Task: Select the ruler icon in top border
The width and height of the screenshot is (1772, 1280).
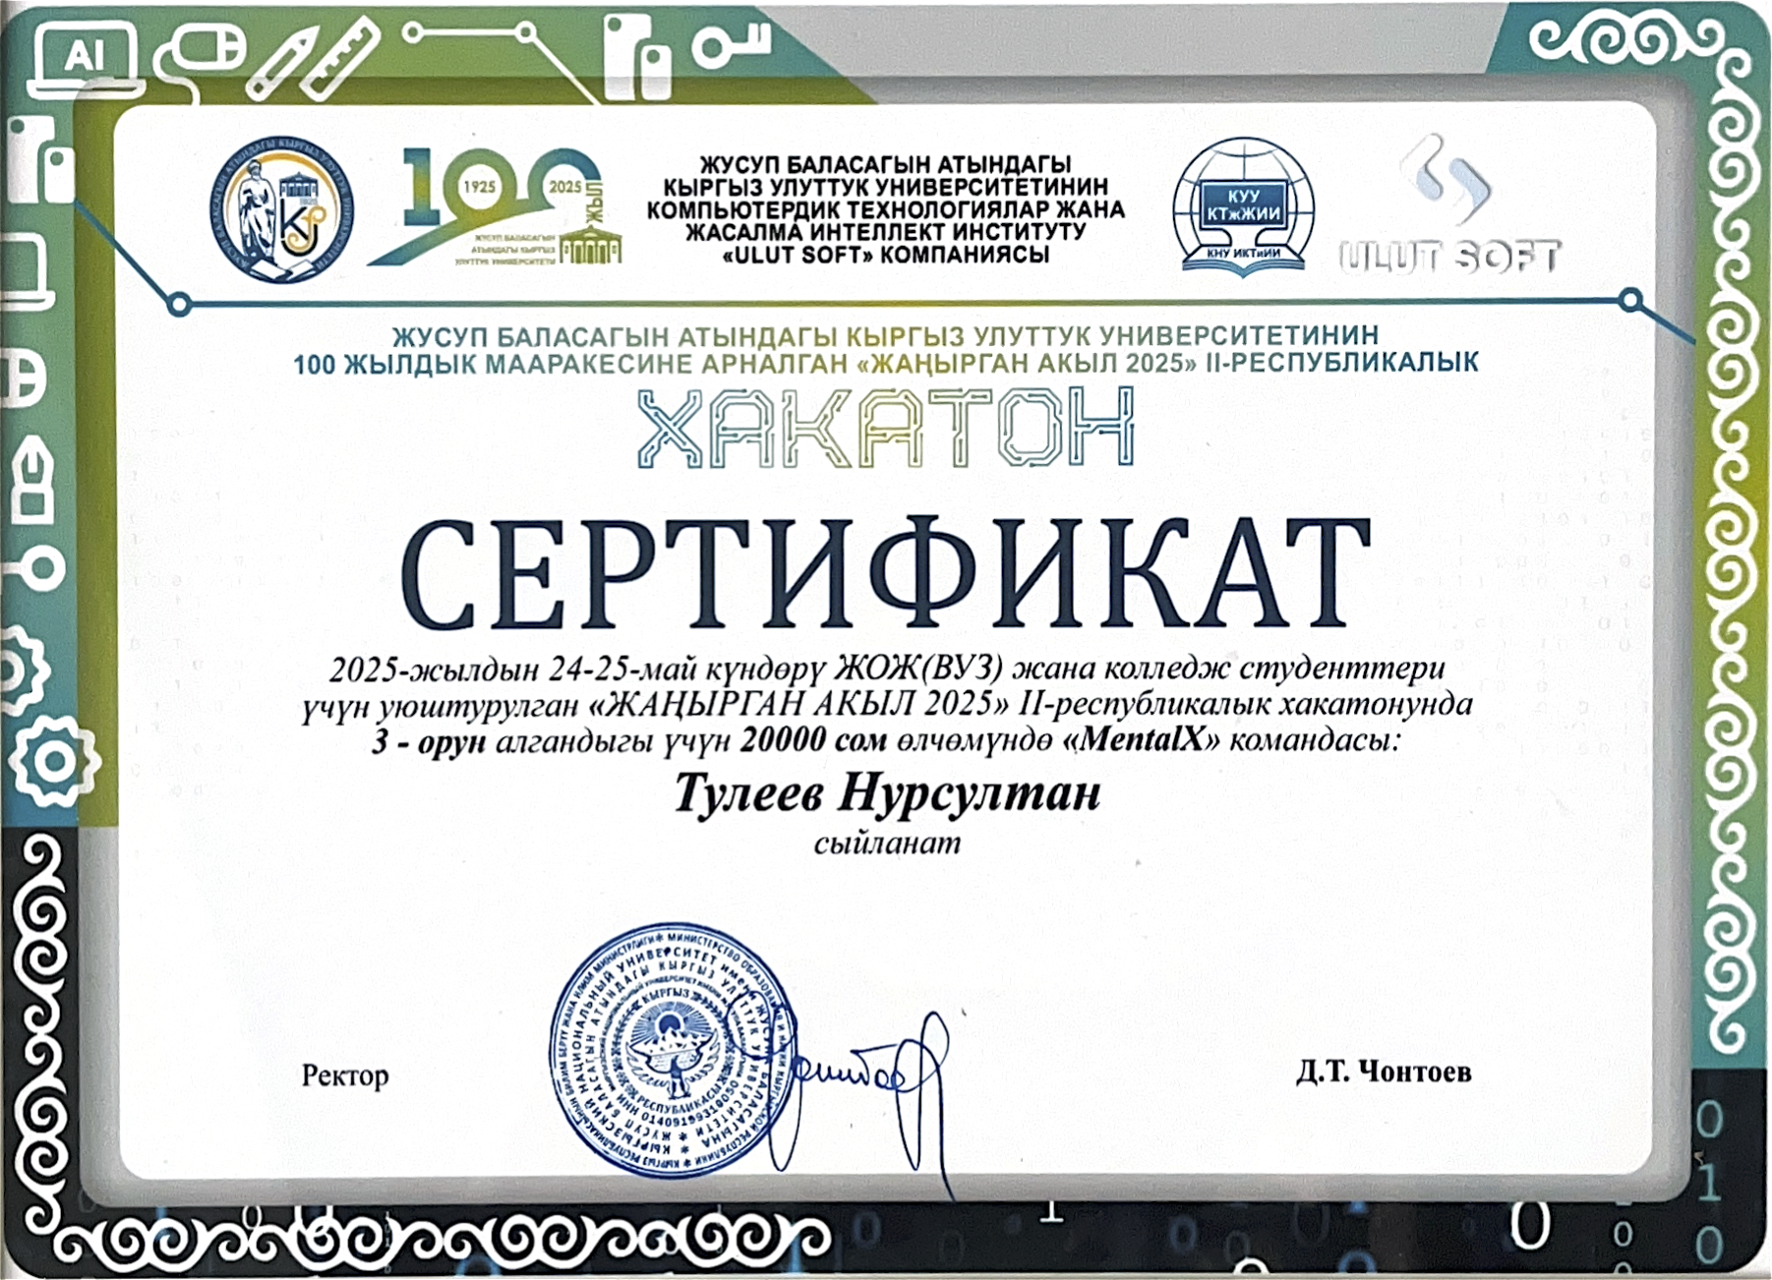Action: pyautogui.click(x=339, y=59)
